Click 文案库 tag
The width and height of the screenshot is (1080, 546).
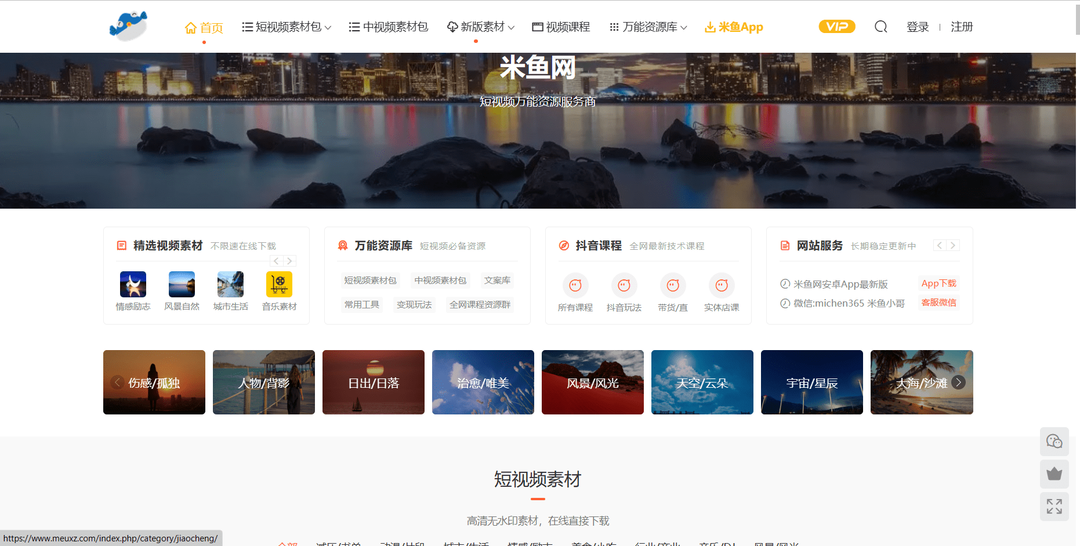click(x=497, y=281)
